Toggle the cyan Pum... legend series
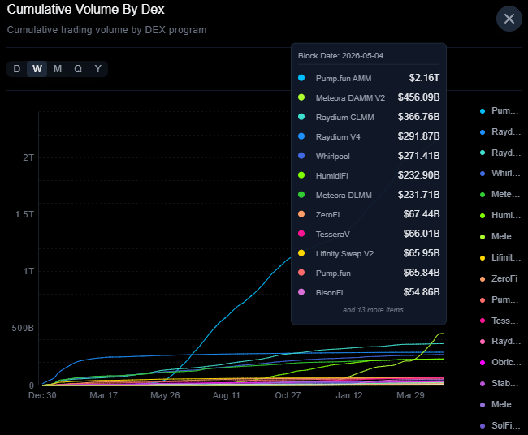 pos(500,110)
